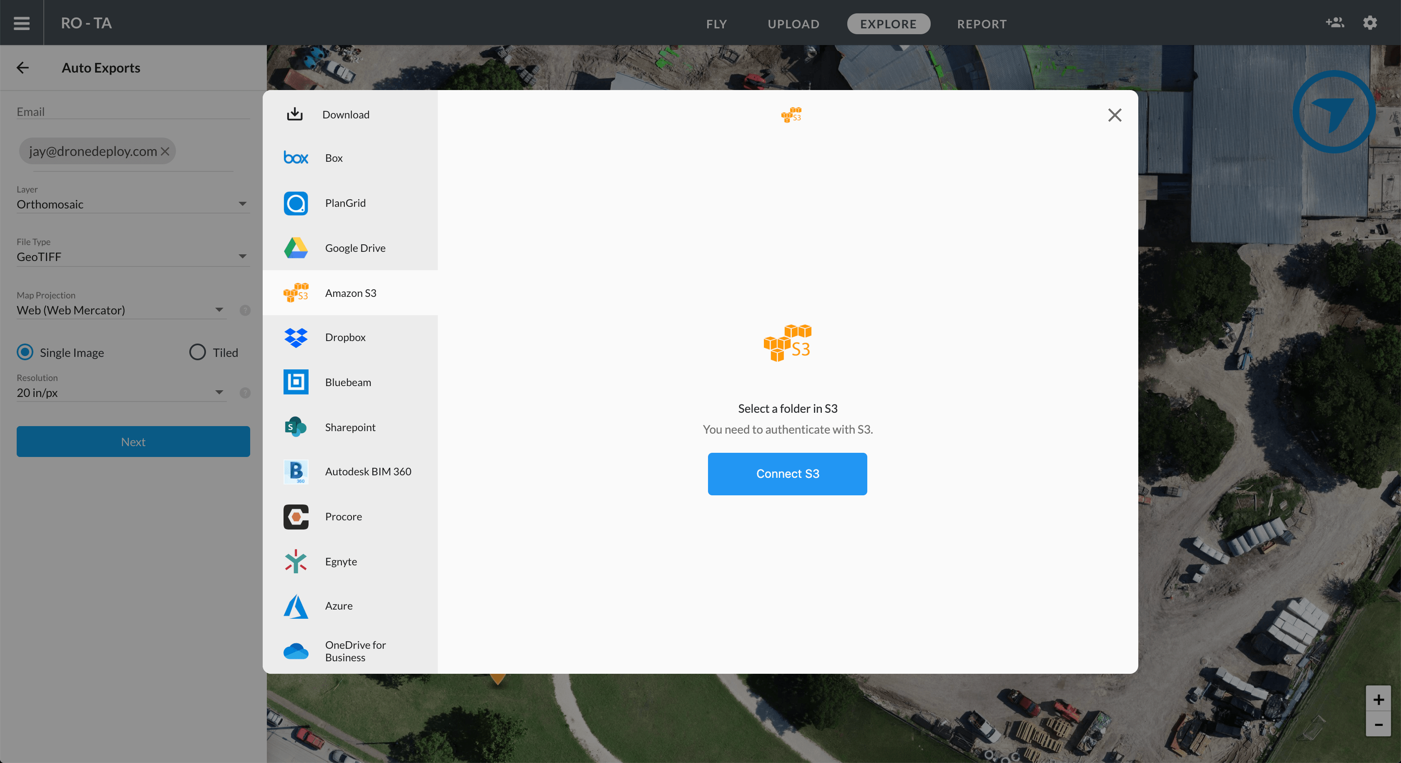Image resolution: width=1401 pixels, height=763 pixels.
Task: Pick the Bluebeam integration icon
Action: coord(295,382)
